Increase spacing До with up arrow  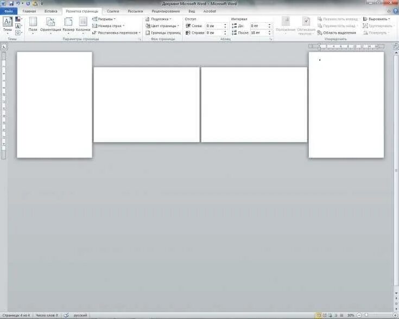click(x=269, y=24)
